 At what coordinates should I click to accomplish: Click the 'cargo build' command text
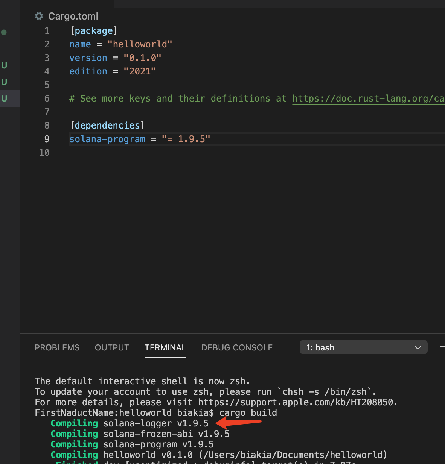pyautogui.click(x=248, y=413)
